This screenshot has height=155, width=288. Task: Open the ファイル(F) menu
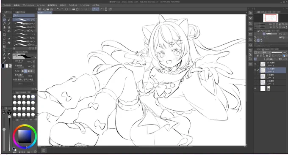[x=7, y=5]
